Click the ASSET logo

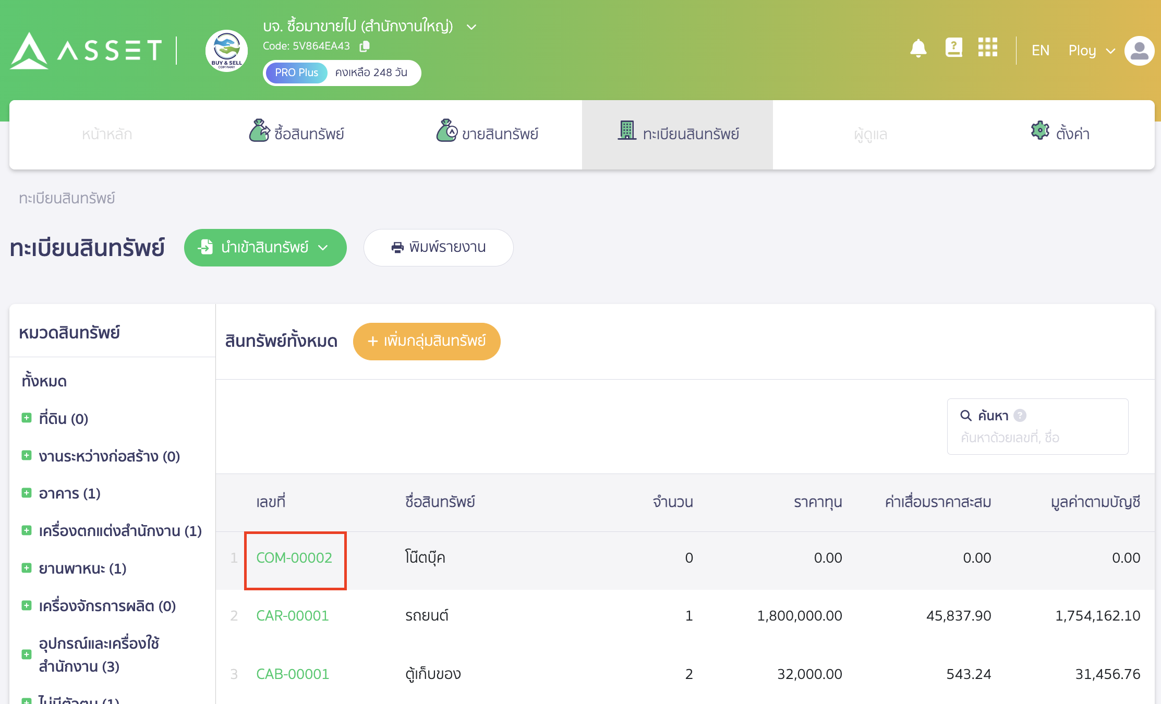86,51
